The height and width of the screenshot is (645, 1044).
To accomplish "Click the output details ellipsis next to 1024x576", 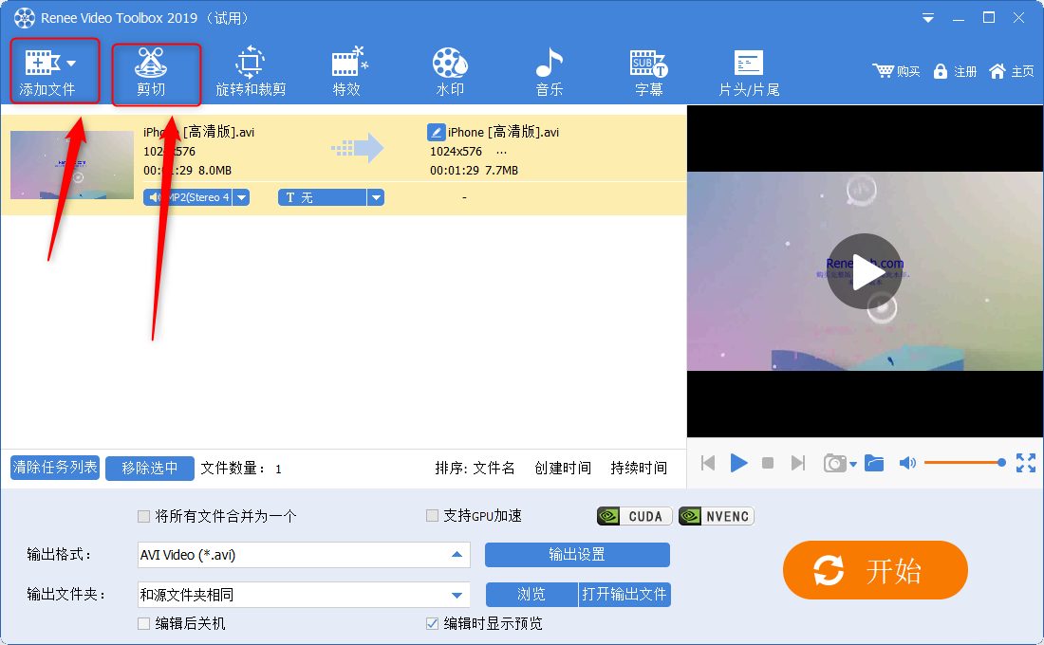I will point(501,152).
